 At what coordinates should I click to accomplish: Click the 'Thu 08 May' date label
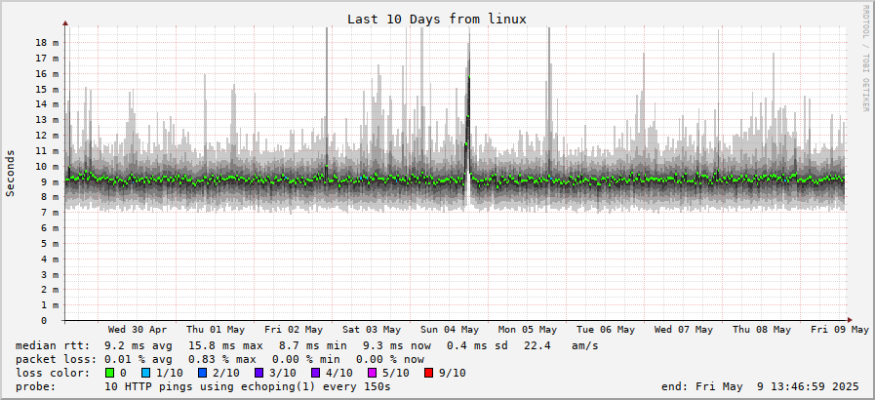pyautogui.click(x=762, y=330)
